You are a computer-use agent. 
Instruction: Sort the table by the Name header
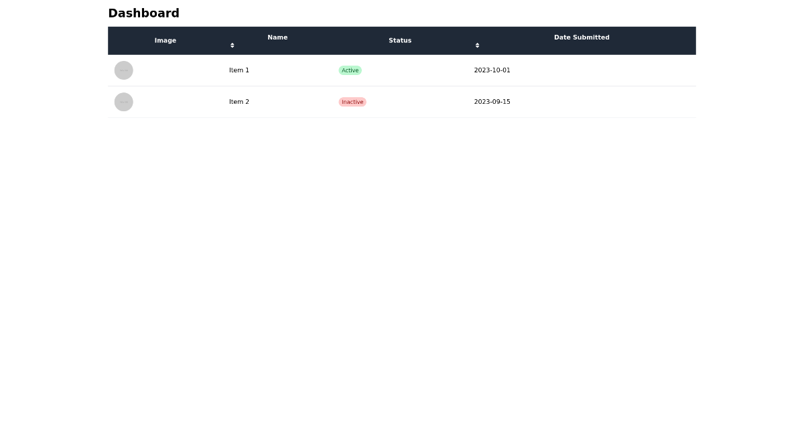click(277, 38)
